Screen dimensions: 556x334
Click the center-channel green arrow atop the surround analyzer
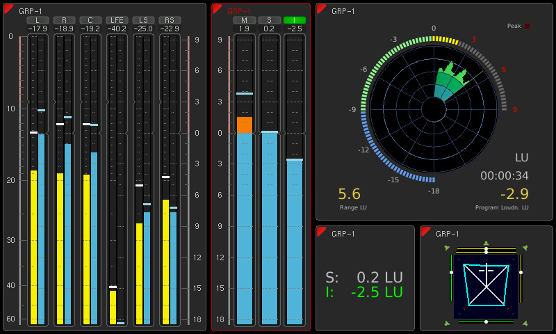coord(486,244)
